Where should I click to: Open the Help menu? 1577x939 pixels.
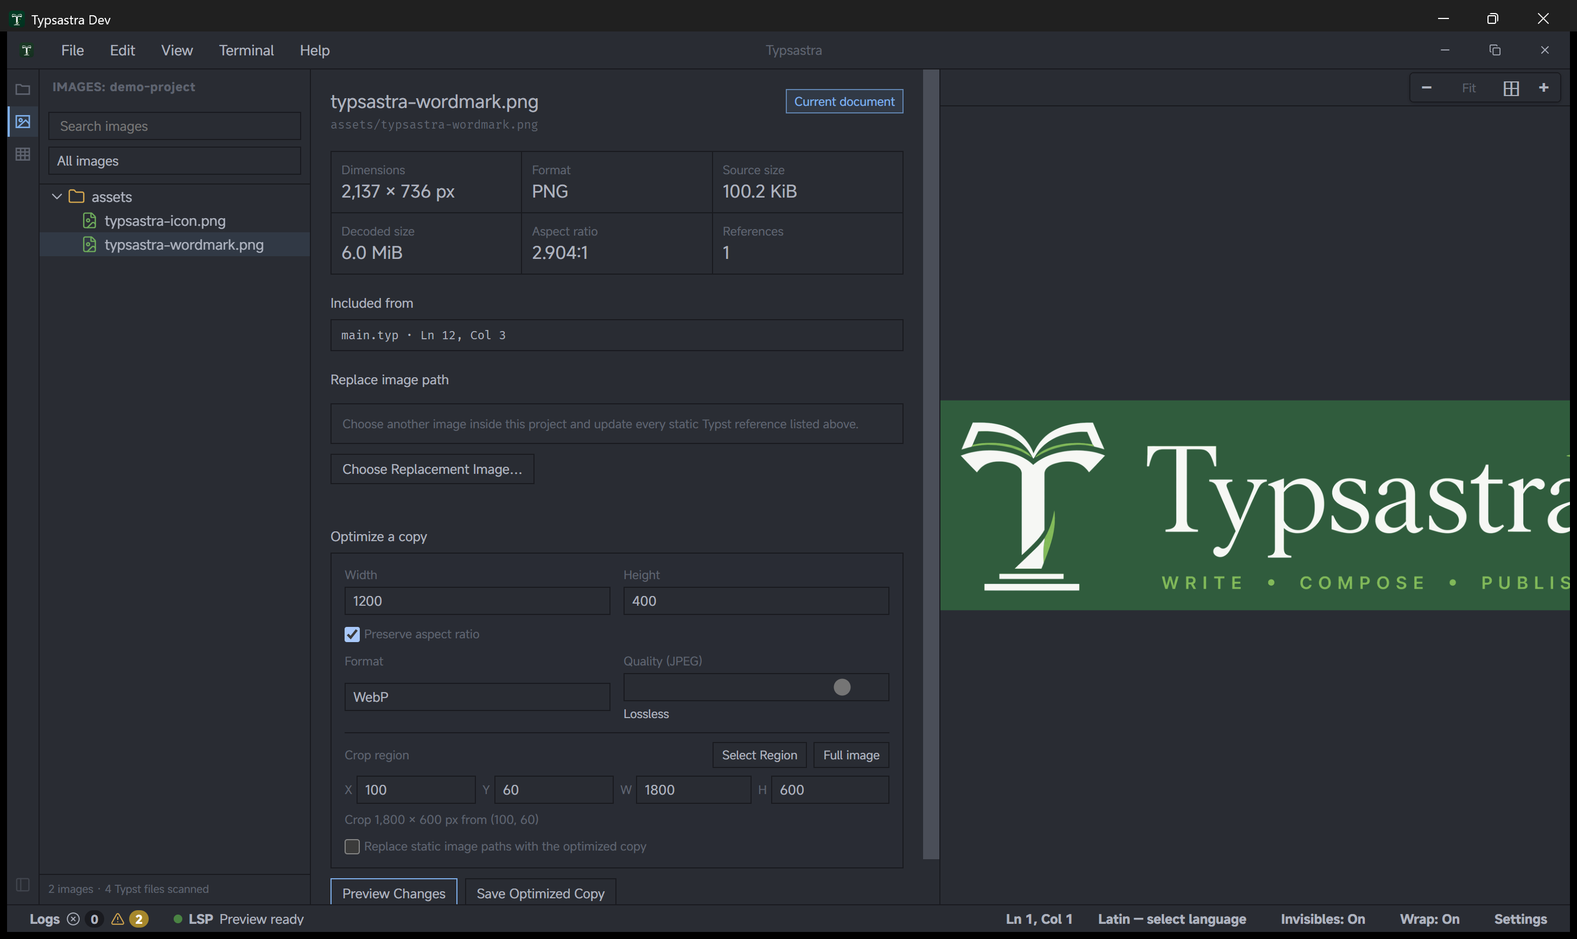pos(314,50)
